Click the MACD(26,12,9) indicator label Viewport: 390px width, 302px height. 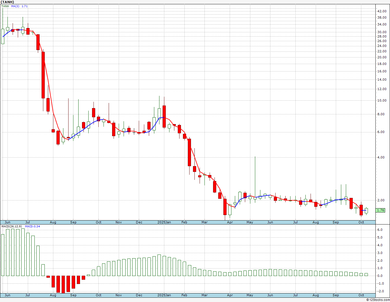coord(11,226)
